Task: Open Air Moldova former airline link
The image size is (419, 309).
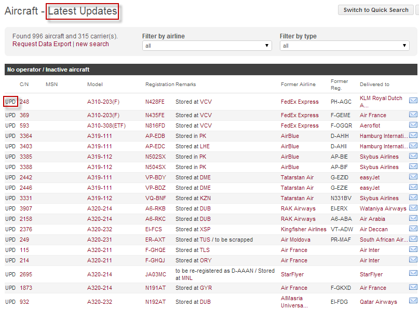Action: click(x=295, y=240)
